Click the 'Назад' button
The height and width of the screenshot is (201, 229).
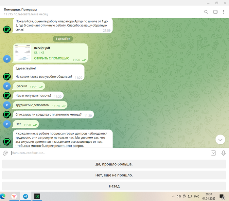click(x=114, y=186)
